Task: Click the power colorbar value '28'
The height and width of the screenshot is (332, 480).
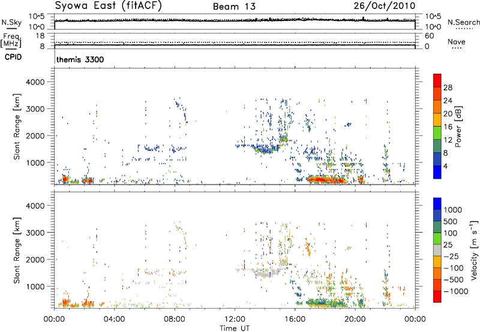Action: click(448, 87)
